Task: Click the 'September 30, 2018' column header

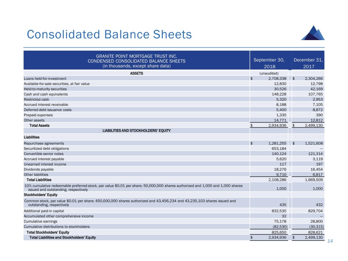Action: click(x=269, y=63)
